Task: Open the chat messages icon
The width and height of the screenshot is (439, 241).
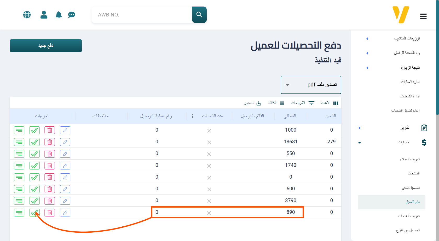Action: [72, 15]
